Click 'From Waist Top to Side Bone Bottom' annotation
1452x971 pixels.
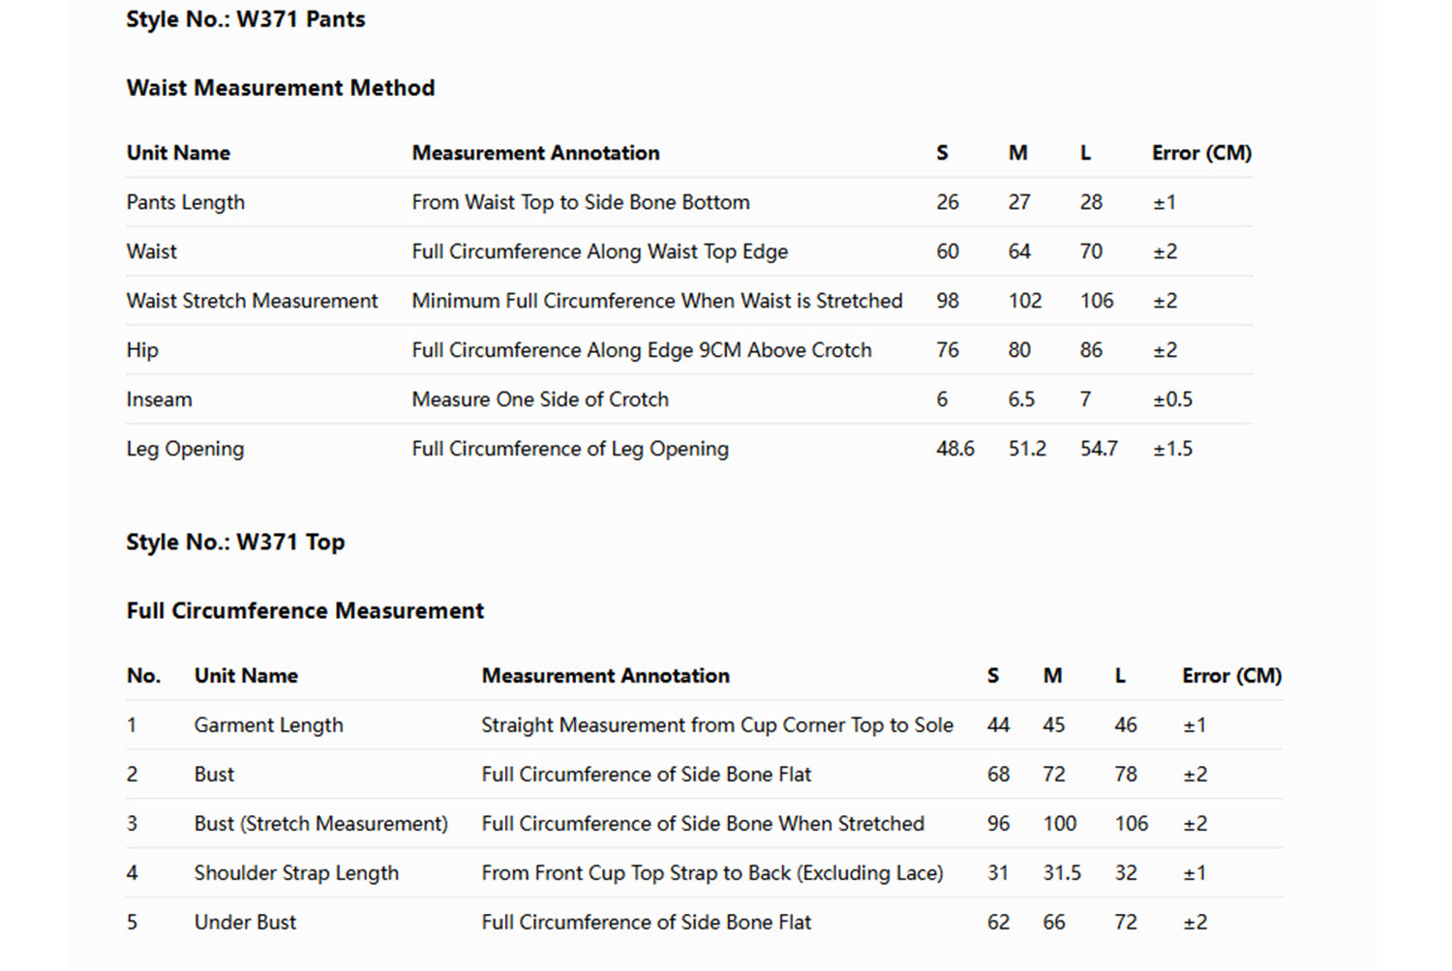coord(581,202)
